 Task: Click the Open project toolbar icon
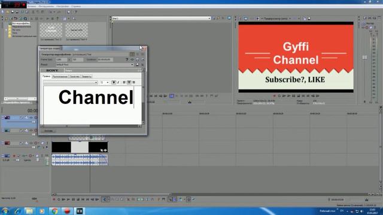click(x=8, y=12)
